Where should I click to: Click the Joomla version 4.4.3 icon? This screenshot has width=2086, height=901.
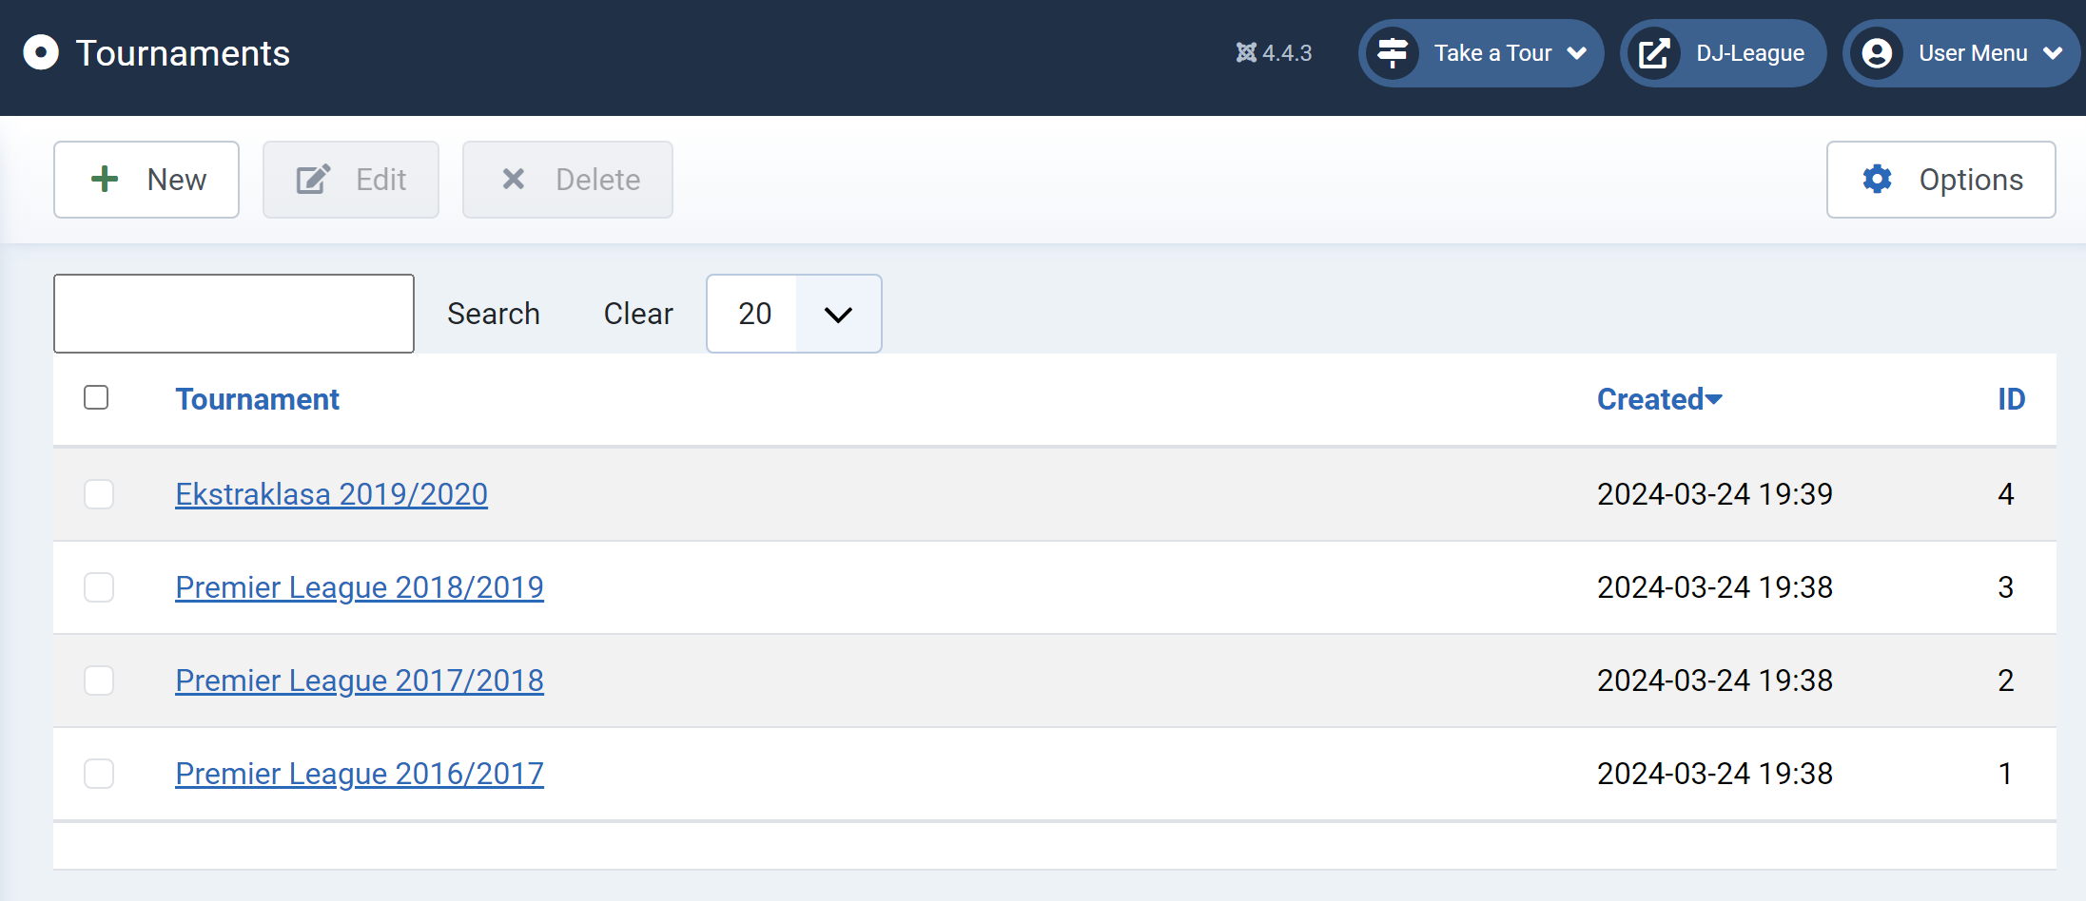[x=1246, y=53]
